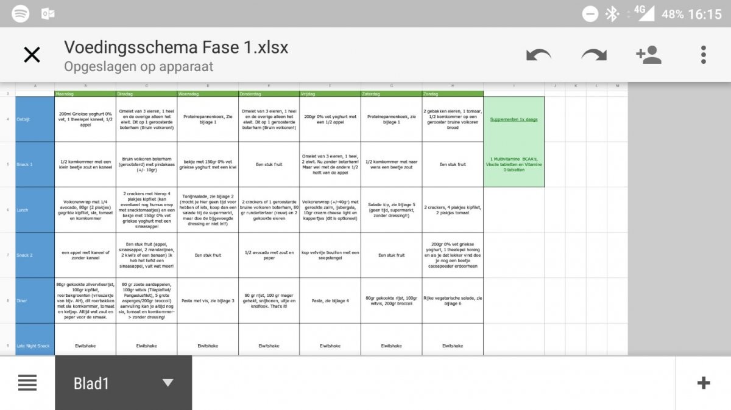Viewport: 731px width, 410px height.
Task: Select the Ontbijt row label cell
Action: point(35,119)
